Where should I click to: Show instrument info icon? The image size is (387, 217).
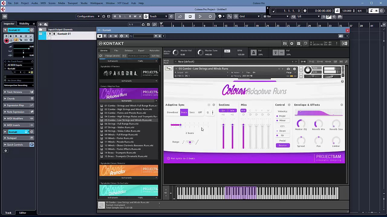294,69
